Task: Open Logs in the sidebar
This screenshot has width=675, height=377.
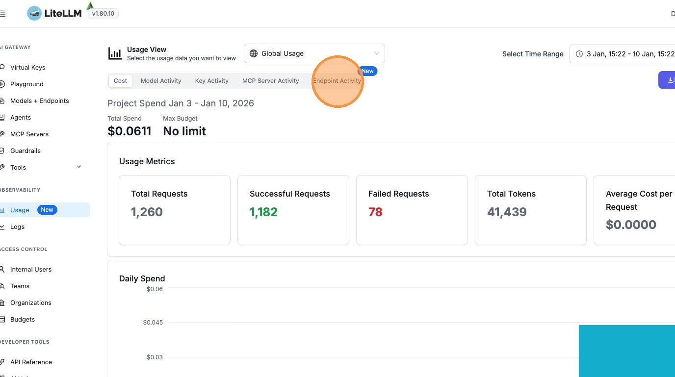Action: 17,226
